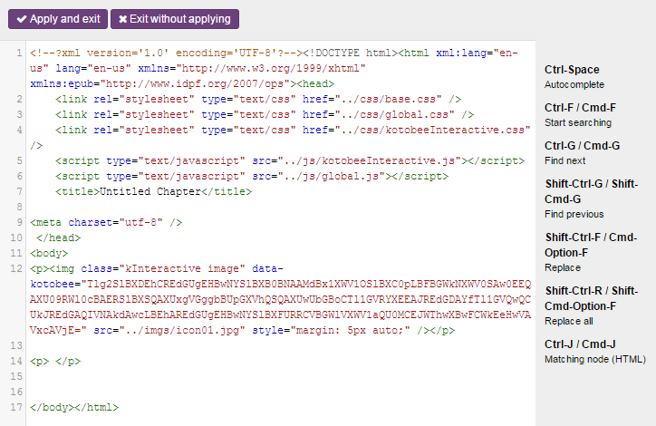
Task: Click on xmlns:epub attribute line
Action: (182, 83)
